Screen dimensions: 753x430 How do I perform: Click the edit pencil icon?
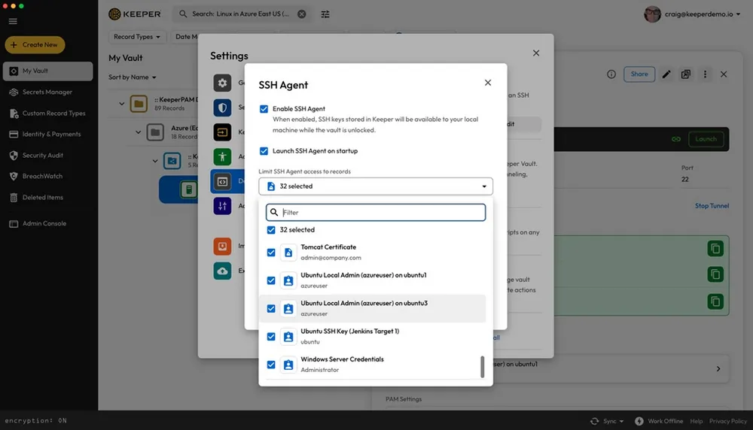click(x=666, y=74)
